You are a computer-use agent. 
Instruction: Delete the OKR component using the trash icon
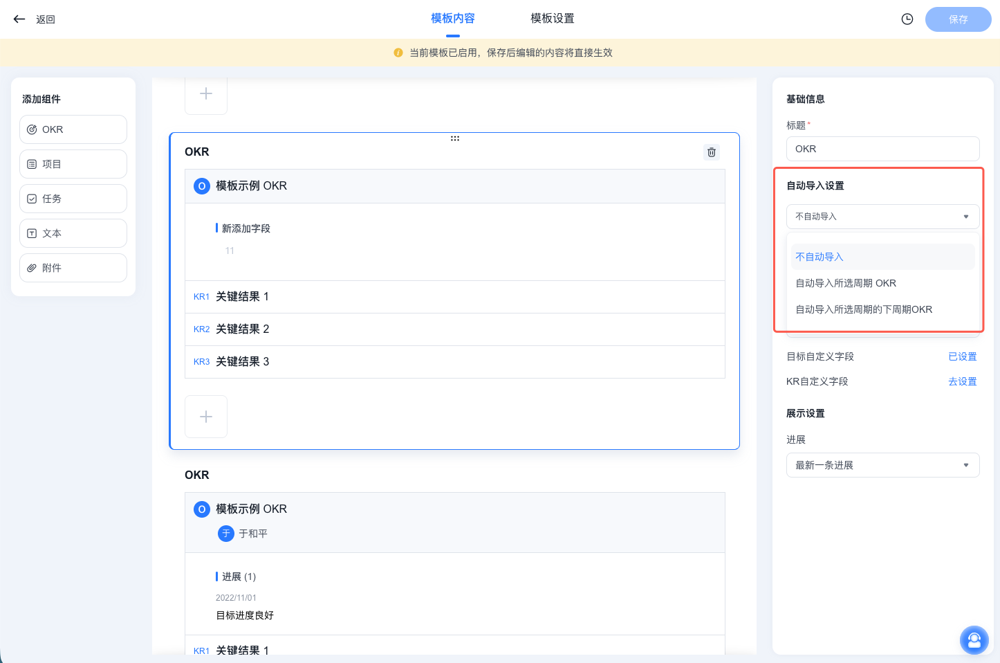(711, 152)
